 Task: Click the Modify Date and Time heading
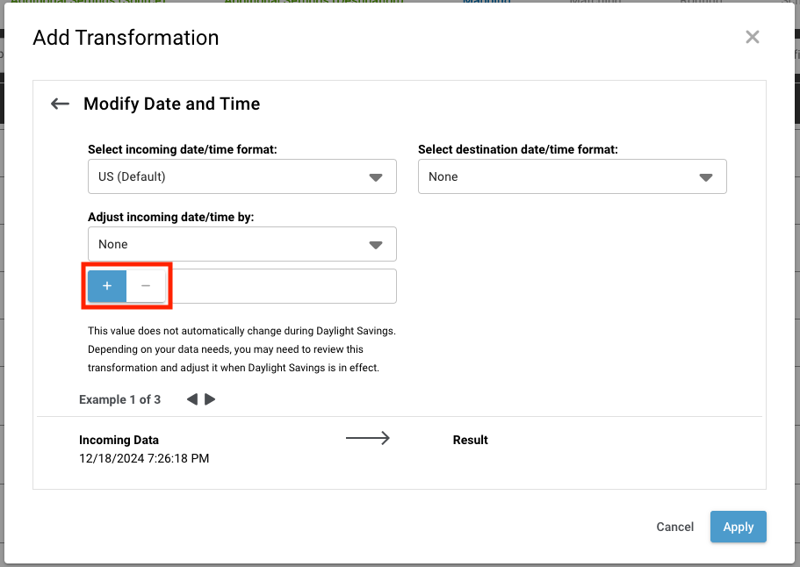[x=172, y=104]
